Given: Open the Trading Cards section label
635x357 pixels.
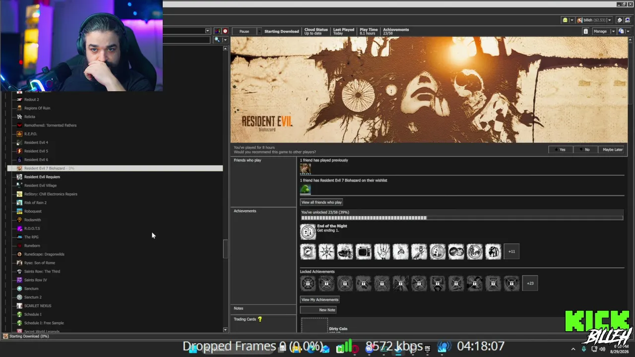Looking at the screenshot, I should point(245,319).
